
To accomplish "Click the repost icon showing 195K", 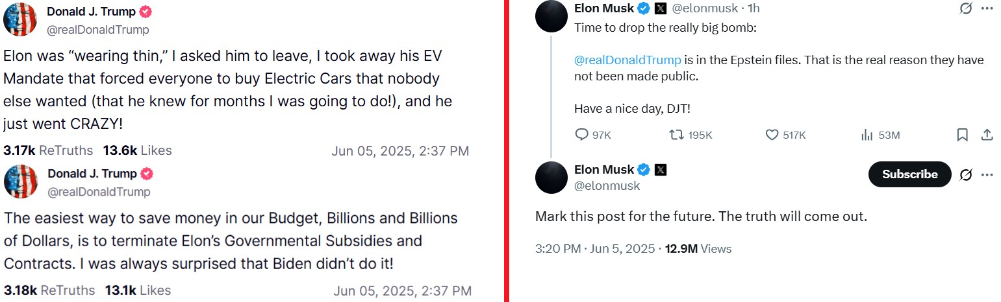I will pyautogui.click(x=676, y=135).
